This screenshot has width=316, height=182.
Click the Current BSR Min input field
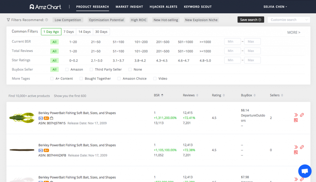coord(232,42)
